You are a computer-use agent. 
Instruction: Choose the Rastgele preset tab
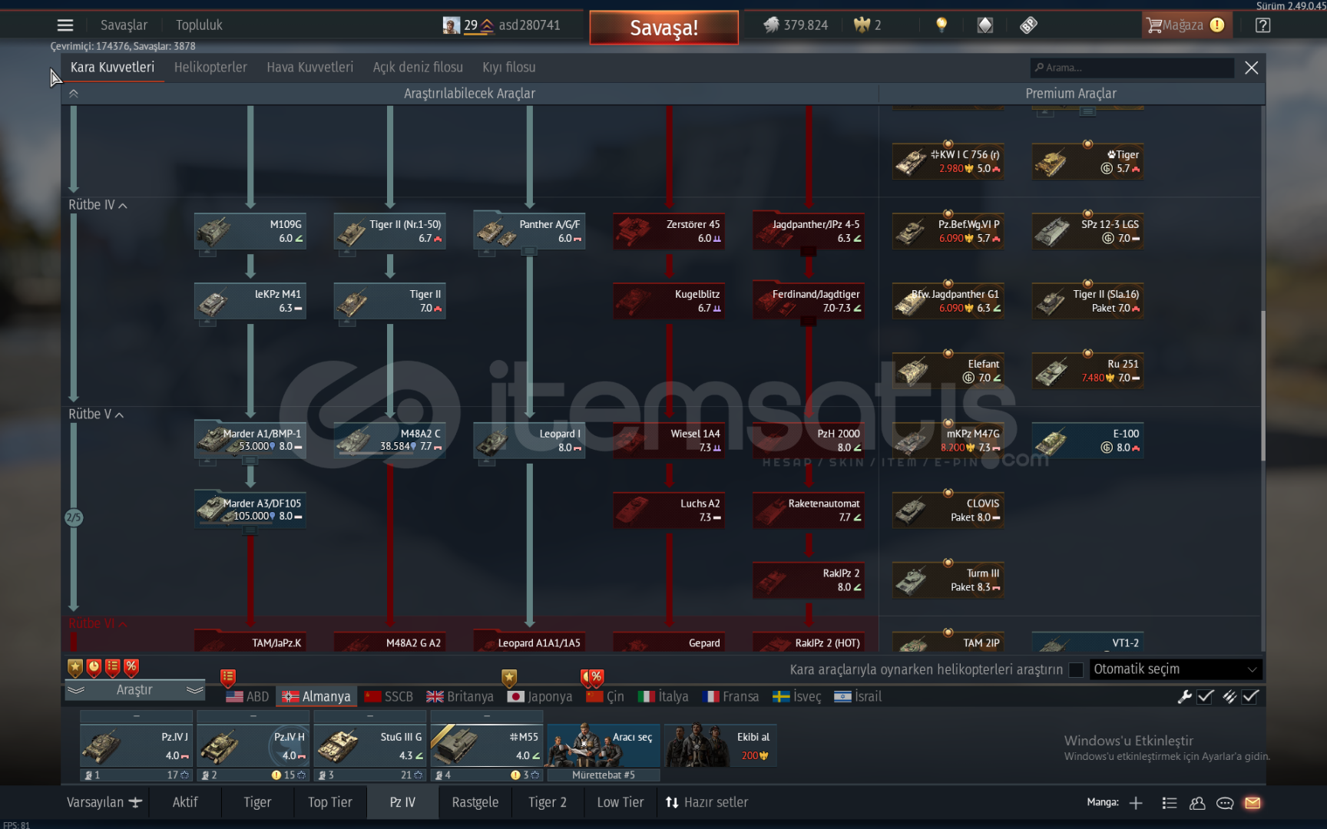point(475,803)
